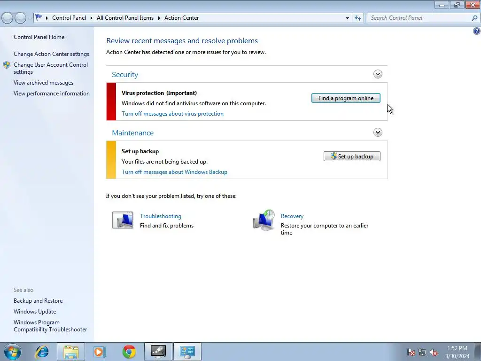481x361 pixels.
Task: Click 'Your files are not being backed up.'
Action: click(164, 162)
